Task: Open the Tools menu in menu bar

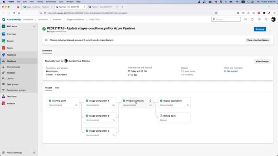Action: [x=61, y=2]
